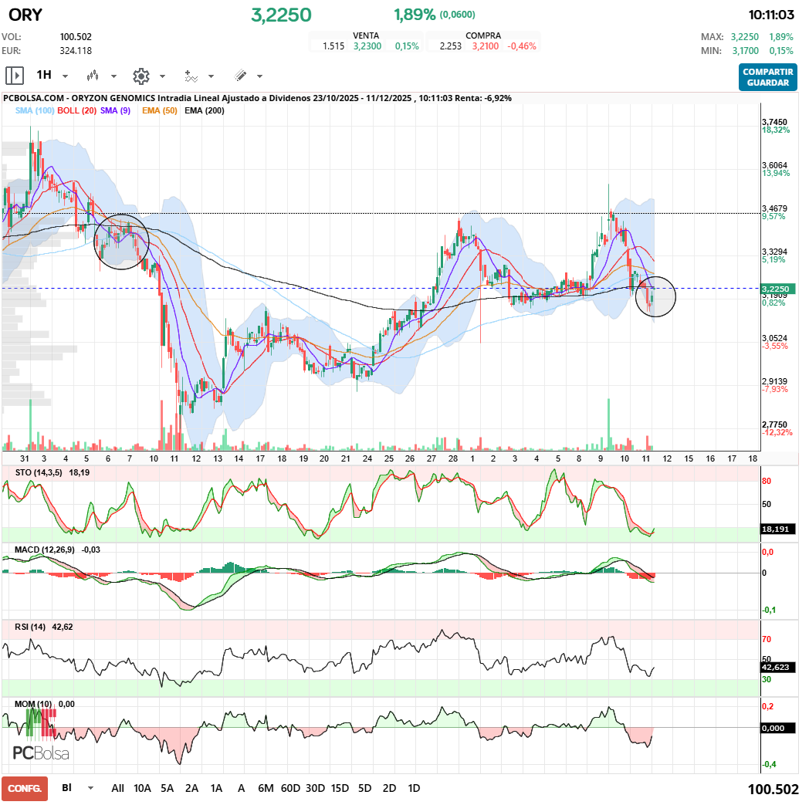Select the pencil drawing tool icon
Image resolution: width=809 pixels, height=805 pixels.
[240, 76]
